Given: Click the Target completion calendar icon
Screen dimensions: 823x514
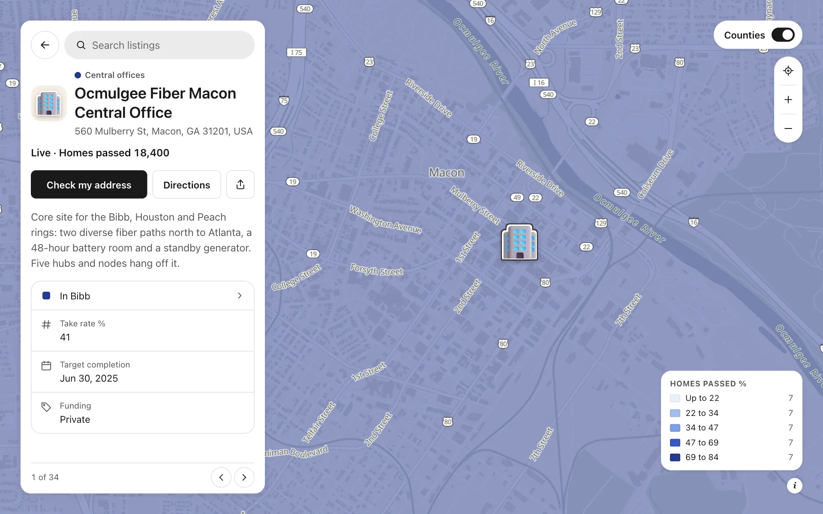Looking at the screenshot, I should (x=46, y=365).
